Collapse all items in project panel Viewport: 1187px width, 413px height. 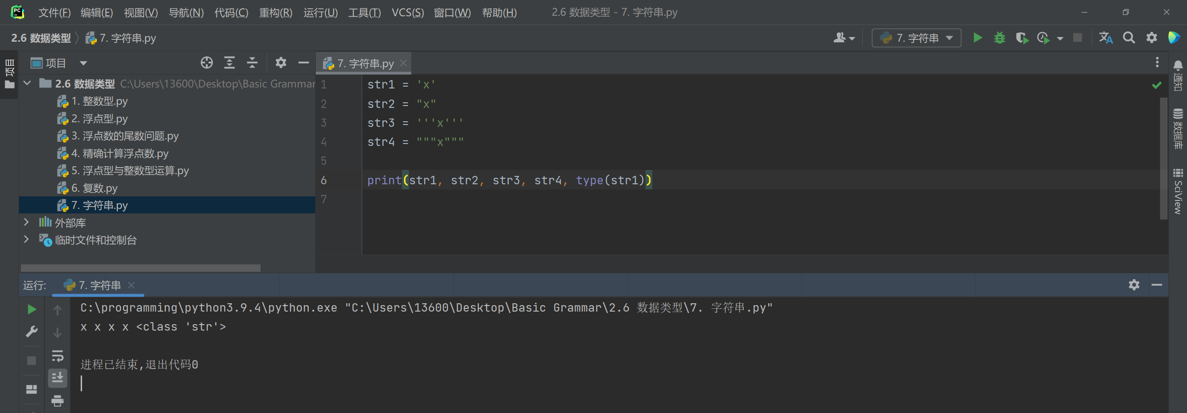click(x=252, y=63)
